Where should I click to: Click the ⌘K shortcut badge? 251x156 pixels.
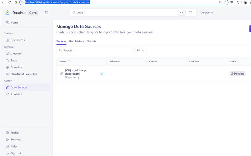182,13
